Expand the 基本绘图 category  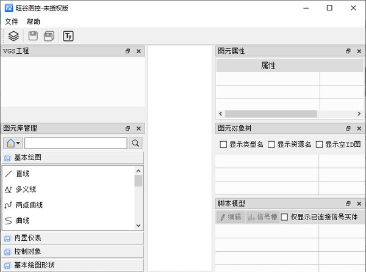tap(73, 158)
